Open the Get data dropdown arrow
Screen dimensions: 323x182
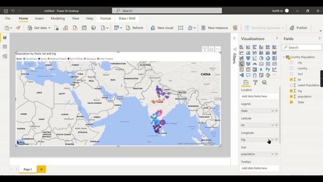coord(49,28)
